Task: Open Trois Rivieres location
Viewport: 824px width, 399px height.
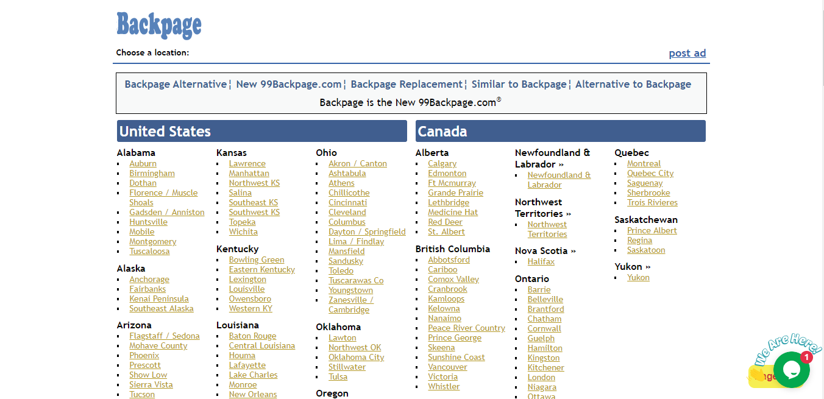Action: pyautogui.click(x=652, y=203)
